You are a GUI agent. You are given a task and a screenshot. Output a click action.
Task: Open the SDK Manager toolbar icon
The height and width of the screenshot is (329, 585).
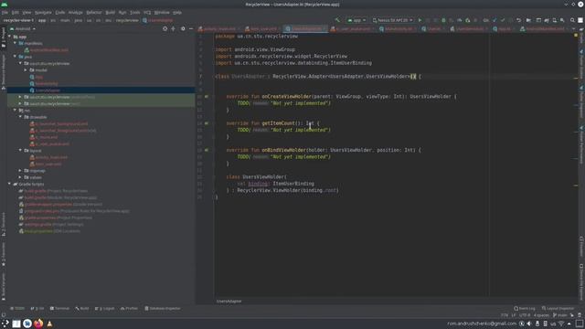[x=563, y=20]
